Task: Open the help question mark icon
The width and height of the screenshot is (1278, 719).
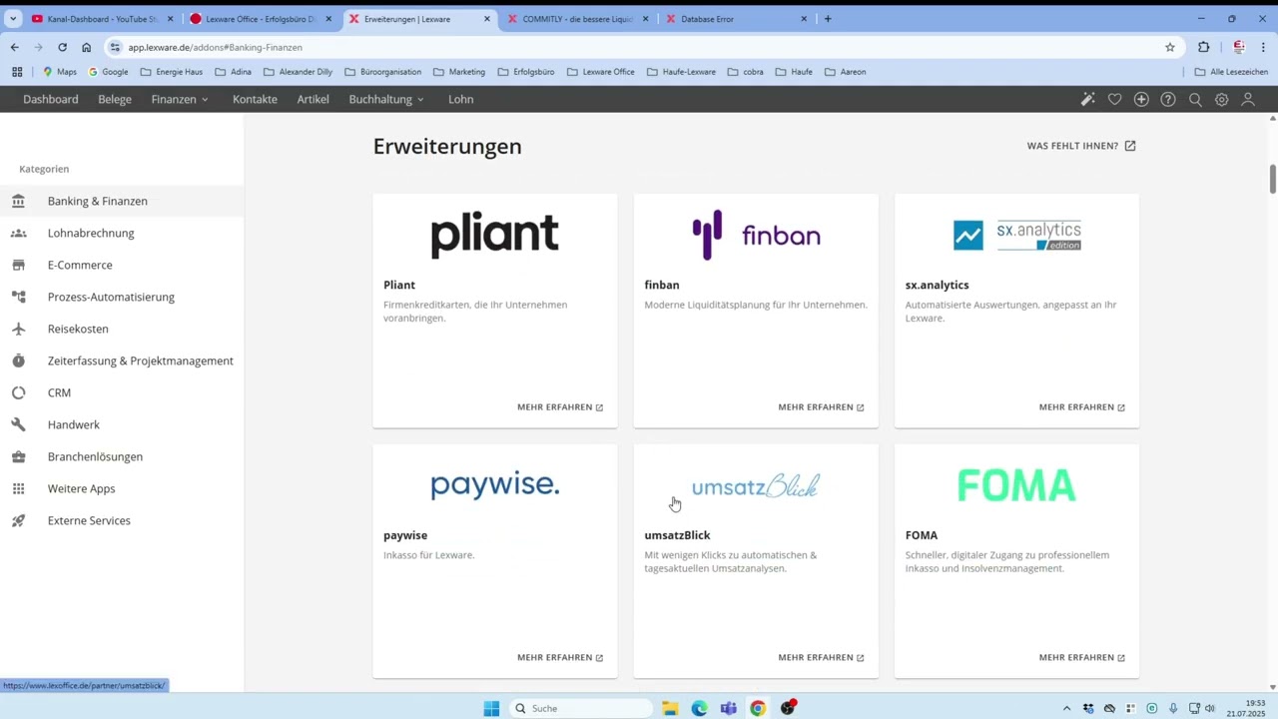Action: click(x=1168, y=99)
